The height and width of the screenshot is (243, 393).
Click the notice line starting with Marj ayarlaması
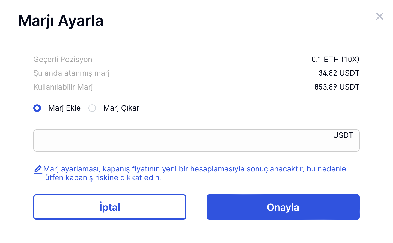(x=194, y=169)
